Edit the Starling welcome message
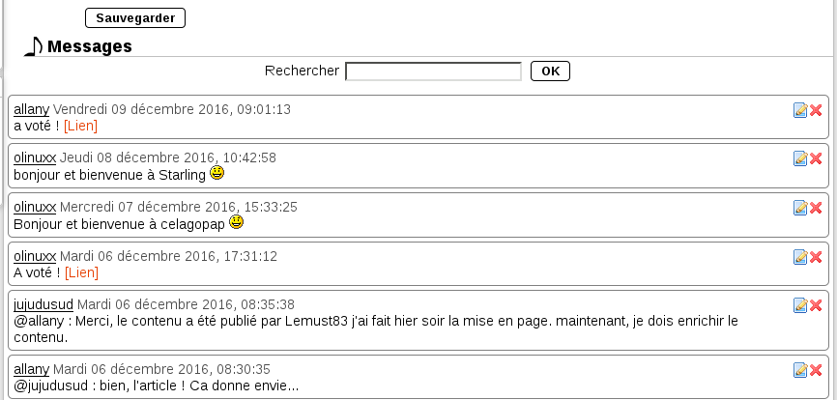Image resolution: width=837 pixels, height=400 pixels. click(x=800, y=158)
